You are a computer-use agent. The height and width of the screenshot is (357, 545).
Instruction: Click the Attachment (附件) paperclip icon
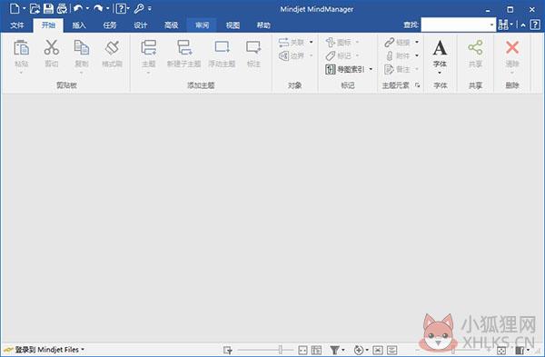[390, 55]
